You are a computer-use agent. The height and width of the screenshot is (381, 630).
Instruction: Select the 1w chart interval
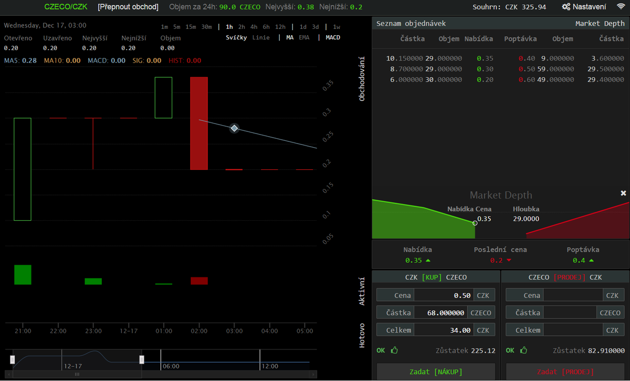337,27
